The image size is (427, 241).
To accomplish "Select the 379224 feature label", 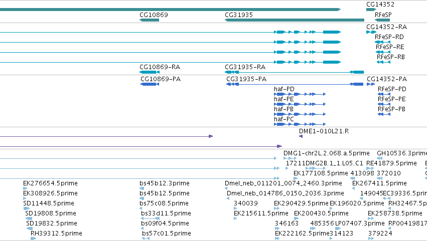I will [x=380, y=233].
